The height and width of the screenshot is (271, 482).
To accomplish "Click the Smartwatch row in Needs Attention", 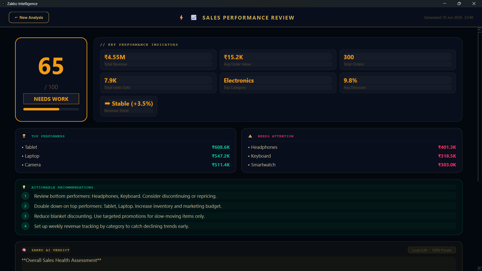I will [352, 165].
